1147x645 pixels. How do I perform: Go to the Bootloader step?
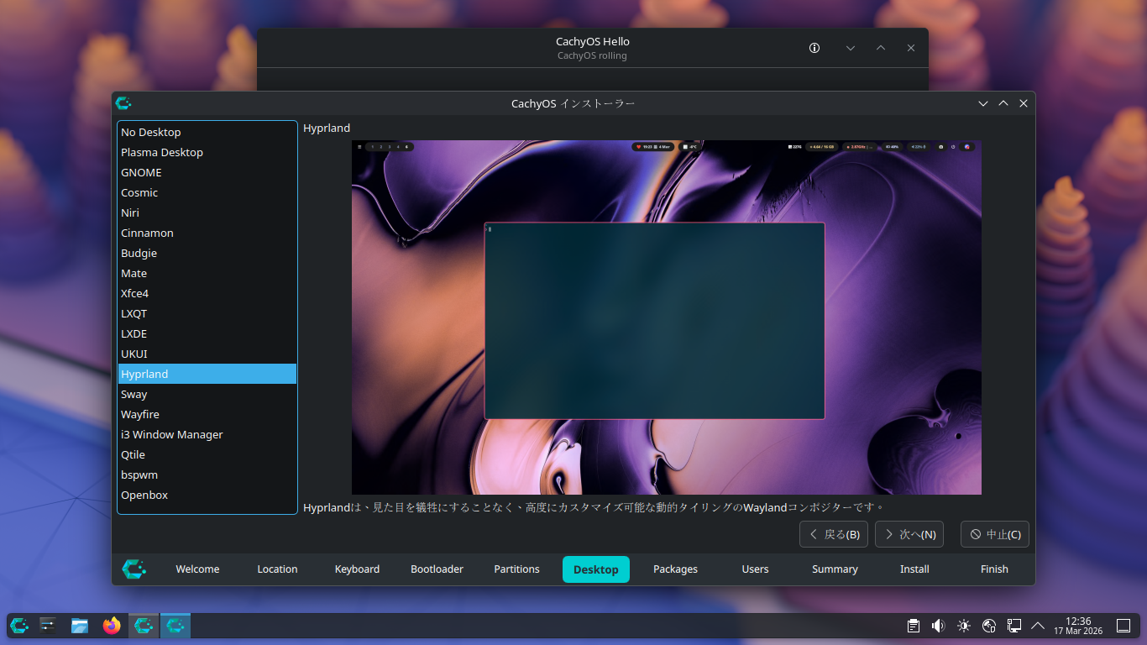[x=437, y=569]
